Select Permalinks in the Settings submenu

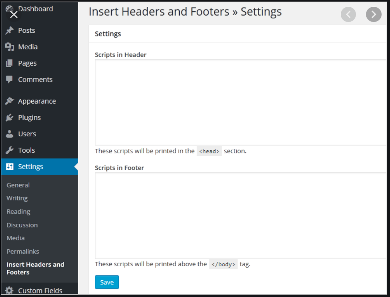click(22, 251)
